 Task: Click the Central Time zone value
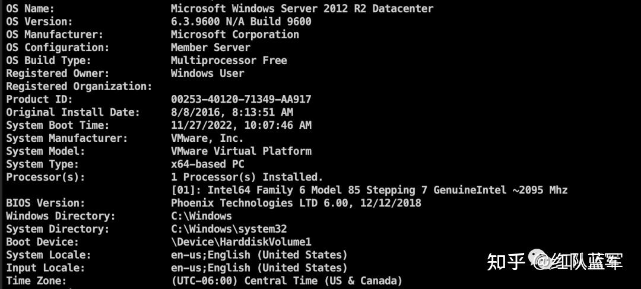coord(287,281)
